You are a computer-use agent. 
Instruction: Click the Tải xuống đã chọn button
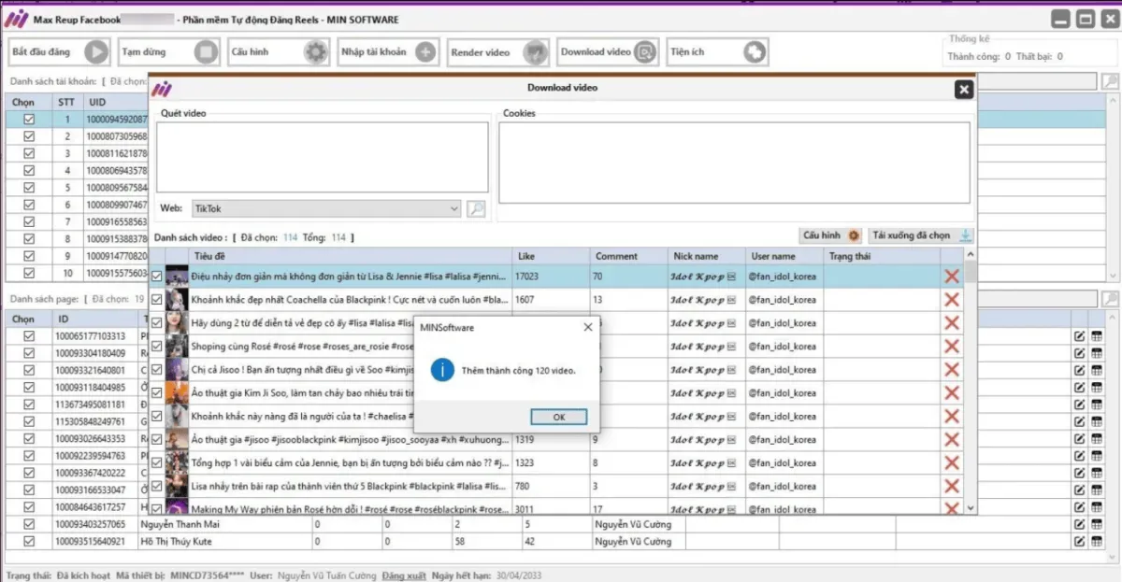click(x=921, y=235)
